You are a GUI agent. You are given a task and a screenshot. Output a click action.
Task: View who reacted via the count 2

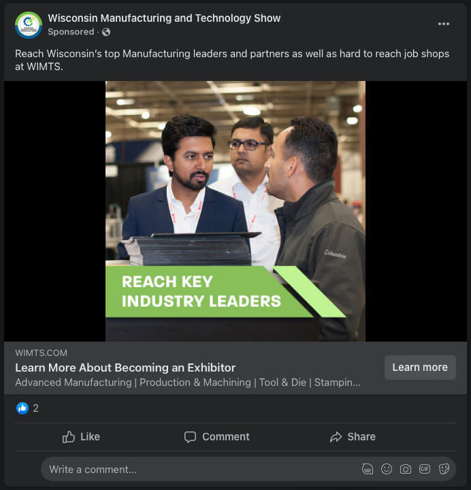click(x=35, y=408)
